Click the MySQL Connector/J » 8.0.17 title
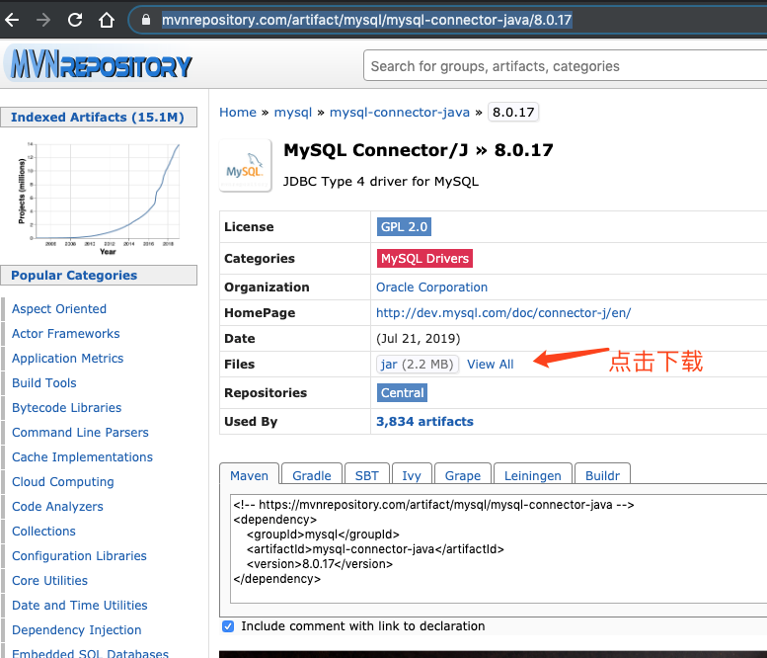The width and height of the screenshot is (767, 658). pos(419,150)
